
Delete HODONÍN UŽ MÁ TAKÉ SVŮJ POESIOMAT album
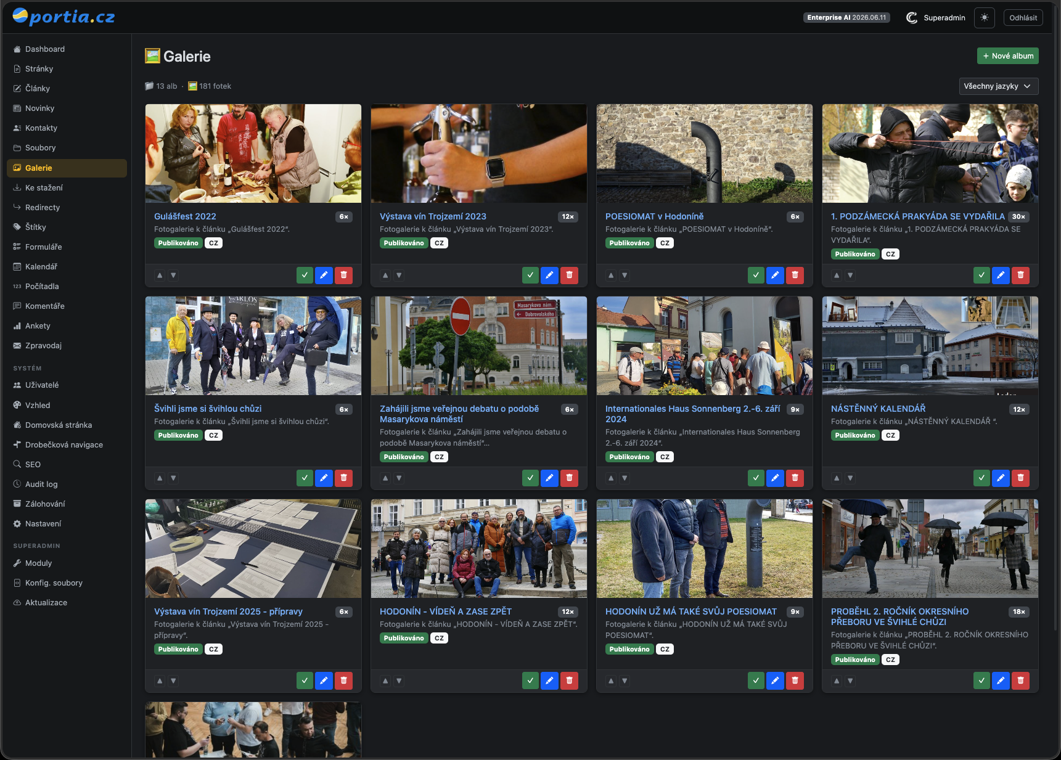[x=795, y=680]
